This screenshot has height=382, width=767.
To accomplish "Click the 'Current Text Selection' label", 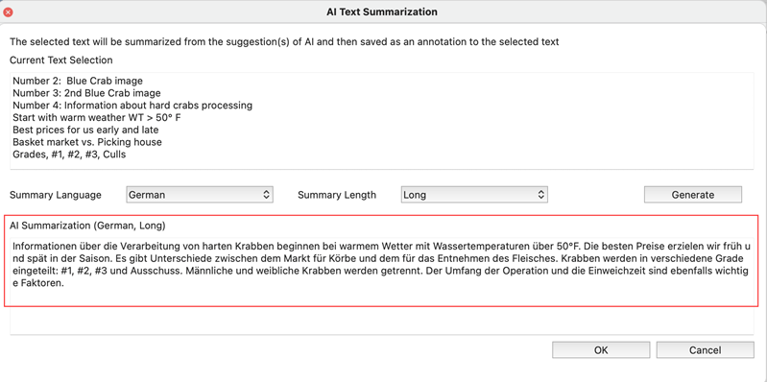I will pos(61,60).
